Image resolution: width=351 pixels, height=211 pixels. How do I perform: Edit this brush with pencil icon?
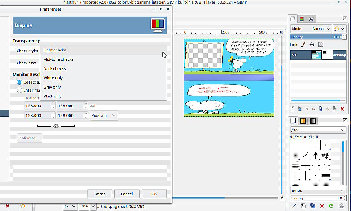point(294,206)
